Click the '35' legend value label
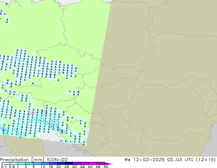 82,167
